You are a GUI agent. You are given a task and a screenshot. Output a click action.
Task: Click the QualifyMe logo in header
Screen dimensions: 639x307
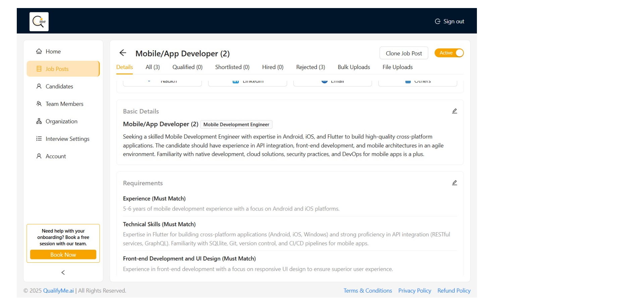[x=39, y=22]
